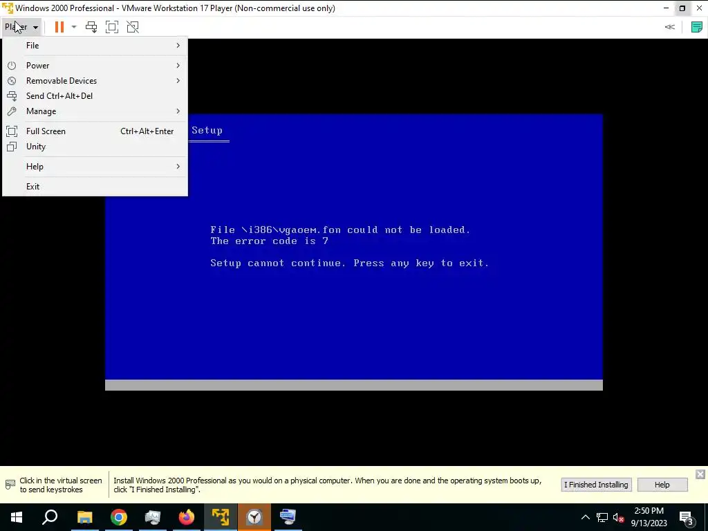
Task: Select Full Screen menu entry
Action: coord(95,131)
